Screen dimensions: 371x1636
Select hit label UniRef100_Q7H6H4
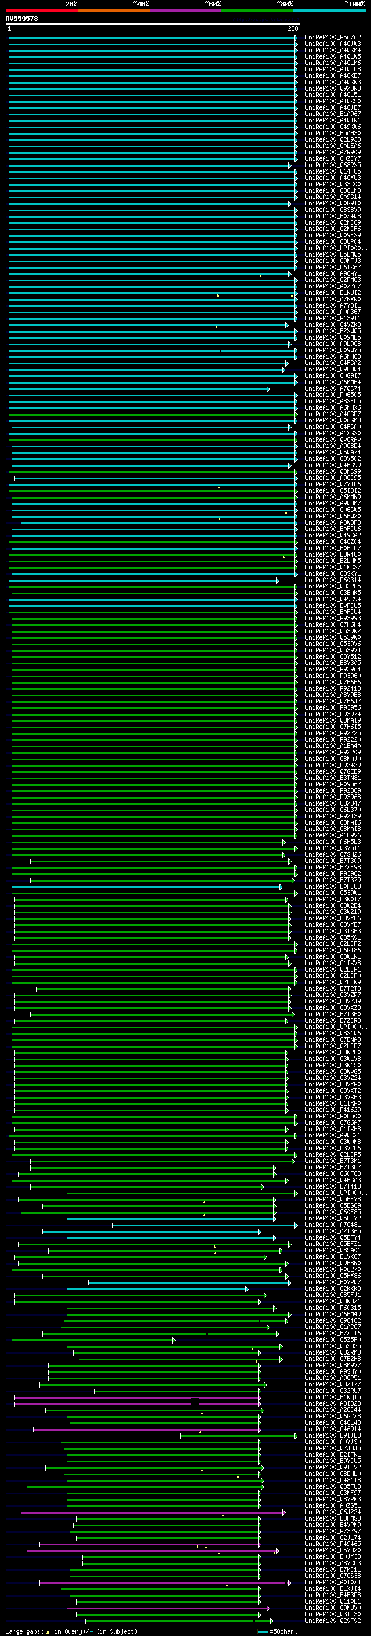[333, 625]
